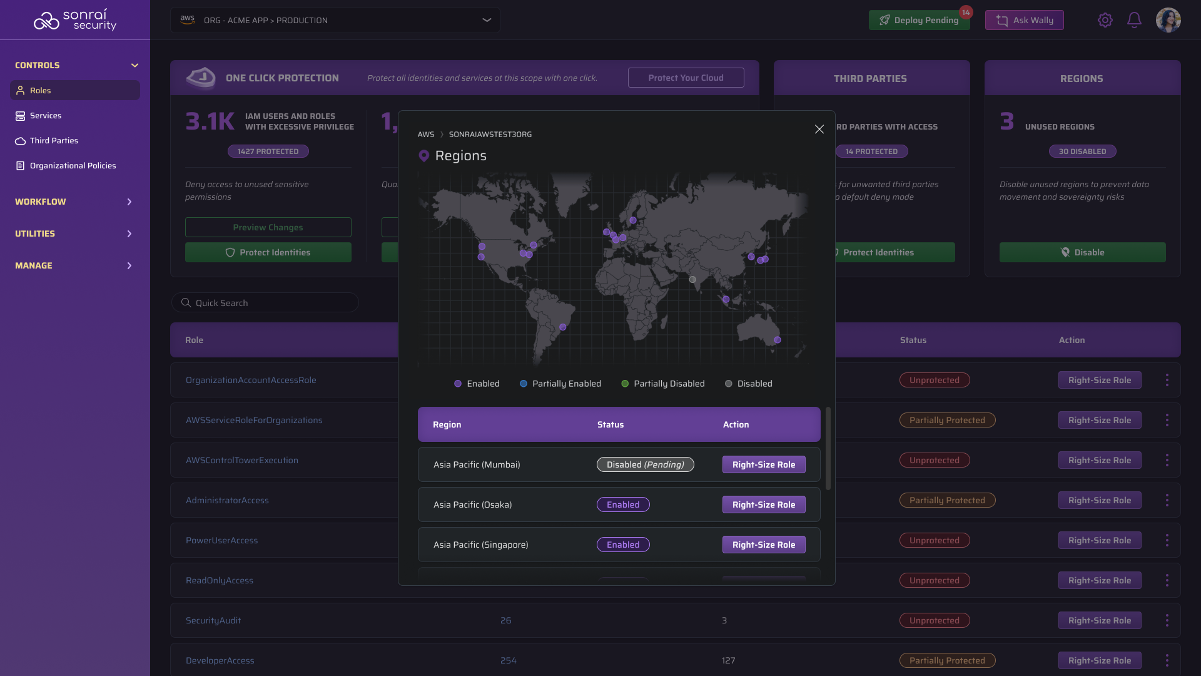Click Right-Size Role for Asia Pacific (Singapore)
The height and width of the screenshot is (676, 1201).
click(764, 545)
